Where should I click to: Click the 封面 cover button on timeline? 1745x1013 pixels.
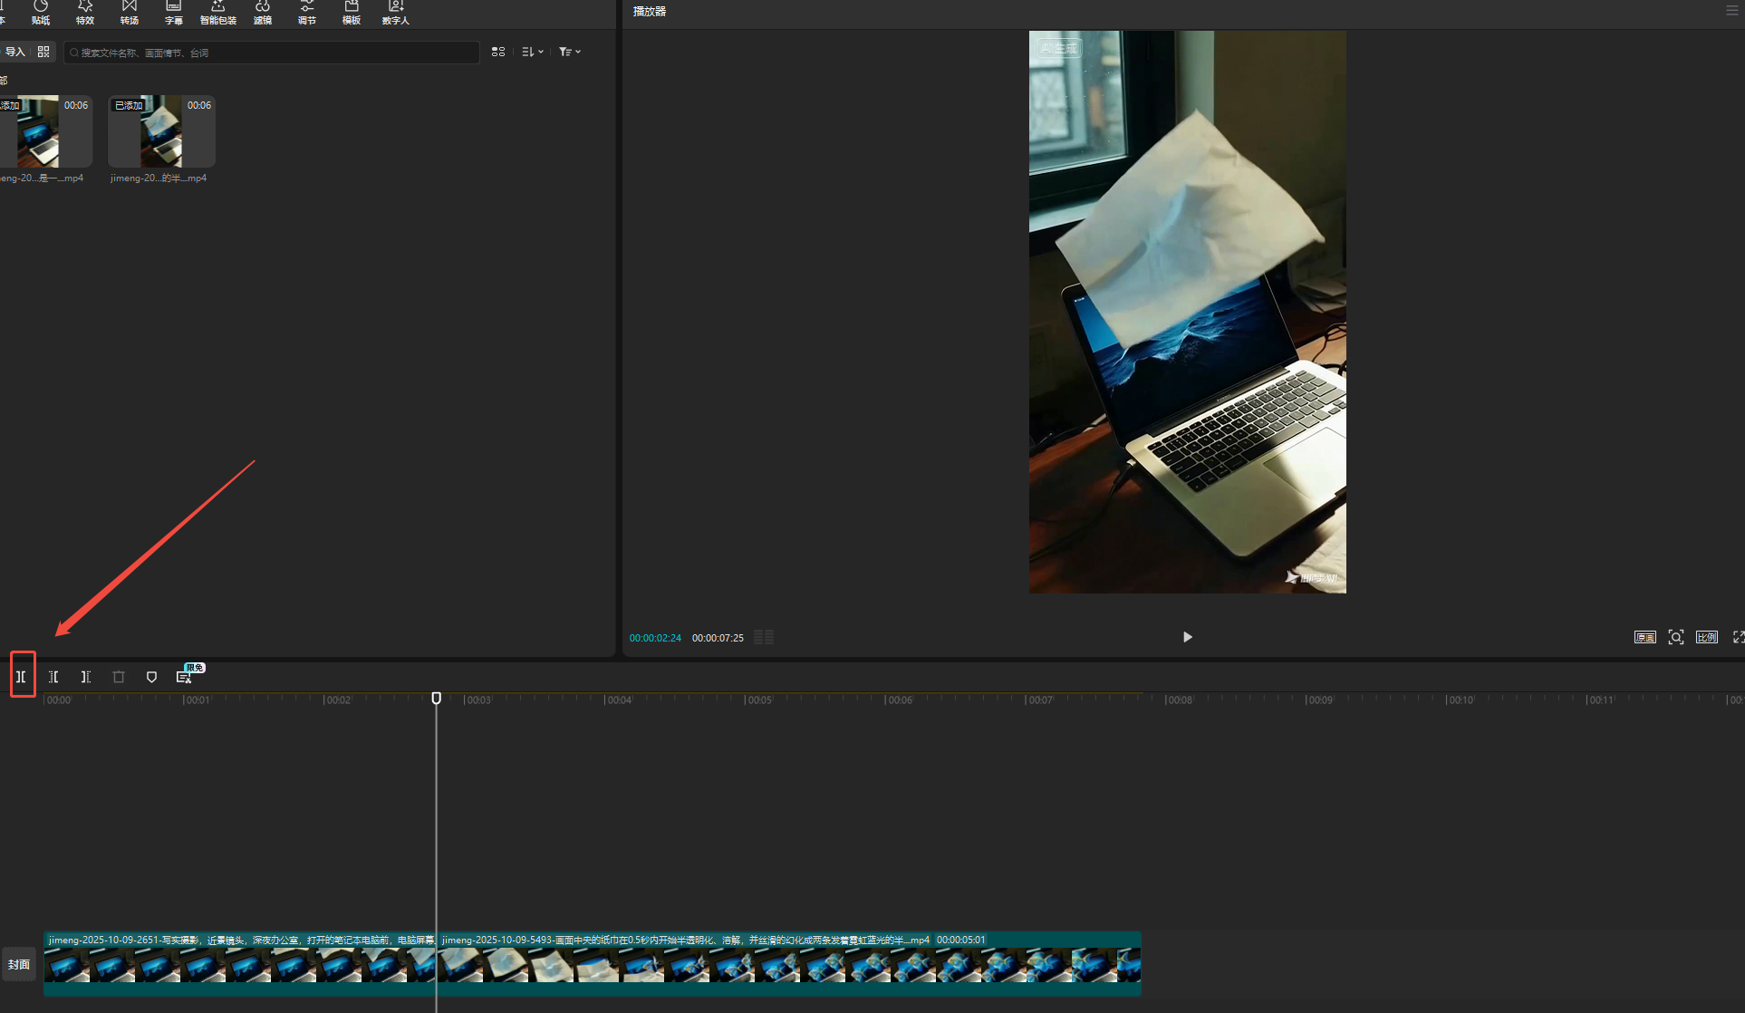(19, 964)
